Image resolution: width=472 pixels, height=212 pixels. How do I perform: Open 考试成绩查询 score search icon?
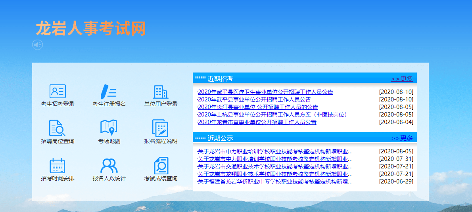tap(161, 165)
